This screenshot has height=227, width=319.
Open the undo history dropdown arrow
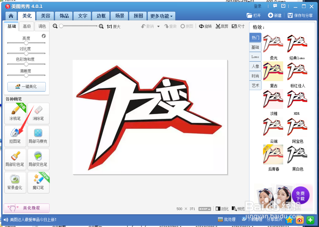point(158,27)
